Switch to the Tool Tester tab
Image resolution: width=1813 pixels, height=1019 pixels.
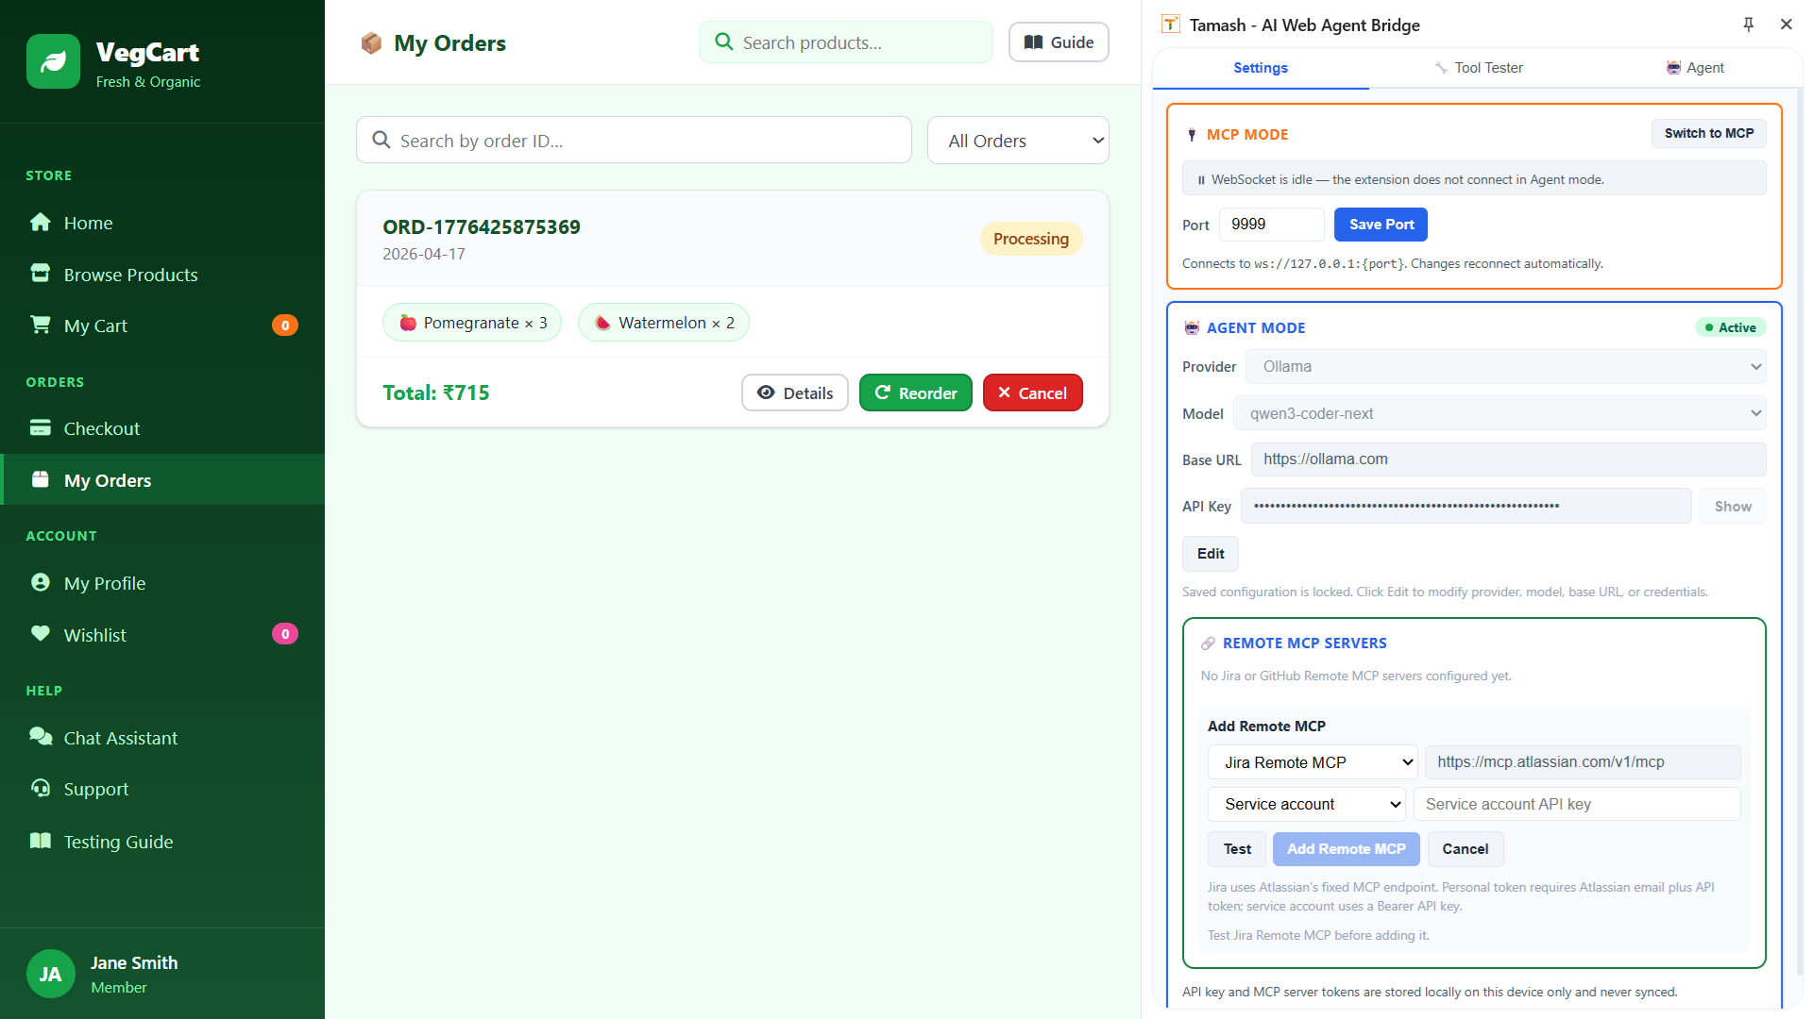(1478, 68)
